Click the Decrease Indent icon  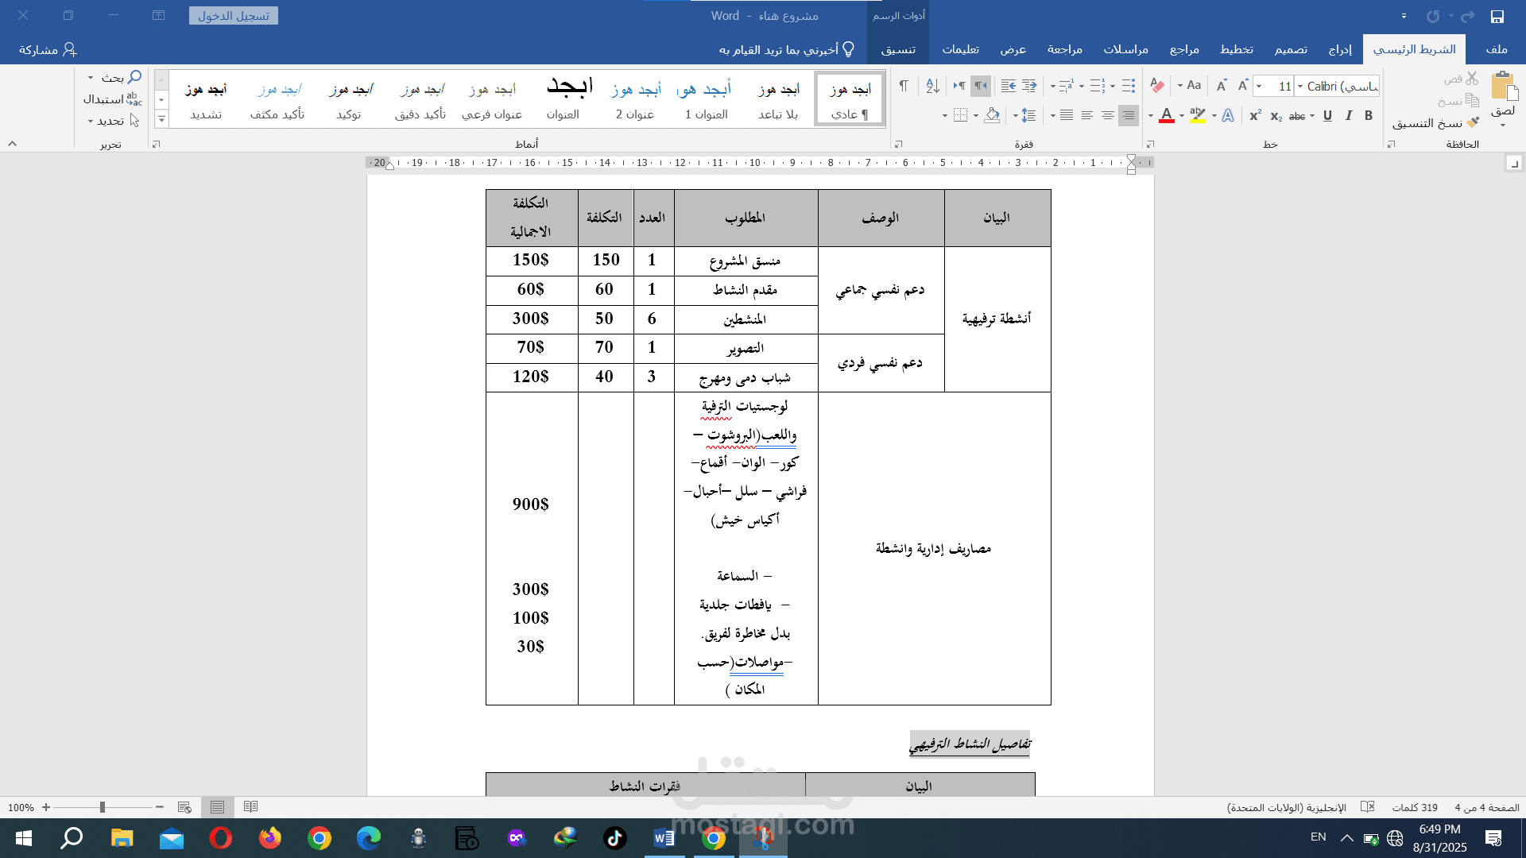click(1029, 86)
